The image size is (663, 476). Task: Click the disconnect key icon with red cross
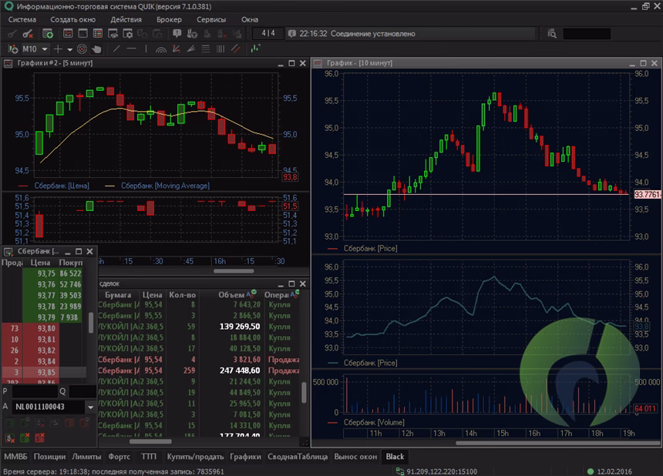coord(28,34)
